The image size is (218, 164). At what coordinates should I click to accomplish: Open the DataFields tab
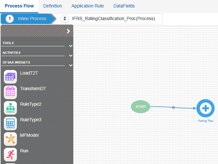point(124,6)
